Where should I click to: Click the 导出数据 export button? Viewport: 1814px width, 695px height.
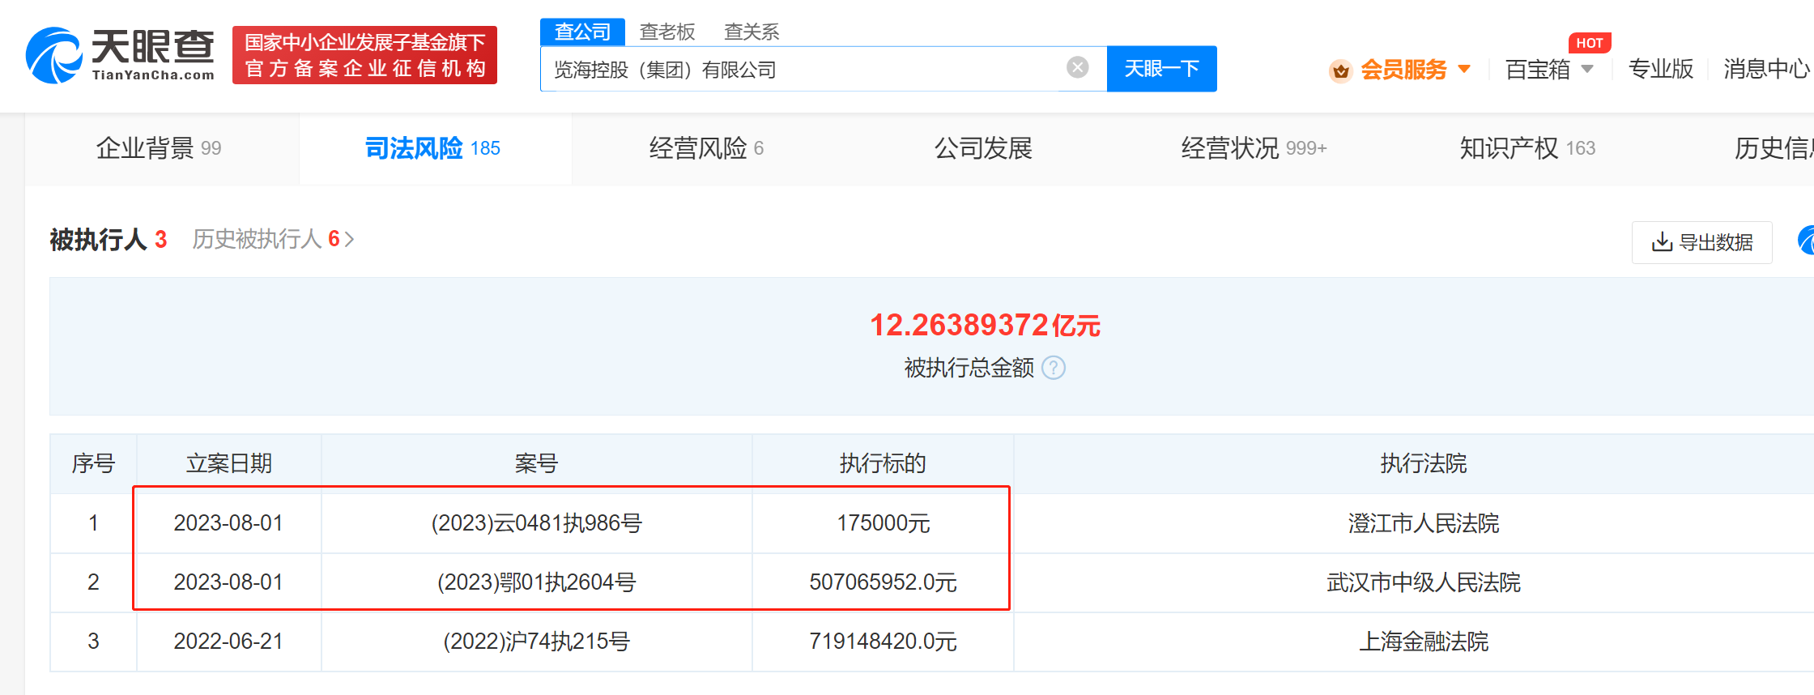coord(1701,242)
